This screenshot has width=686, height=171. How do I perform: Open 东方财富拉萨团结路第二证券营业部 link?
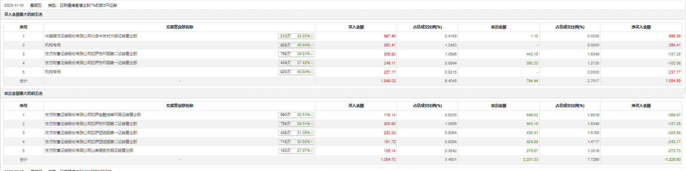pos(91,142)
